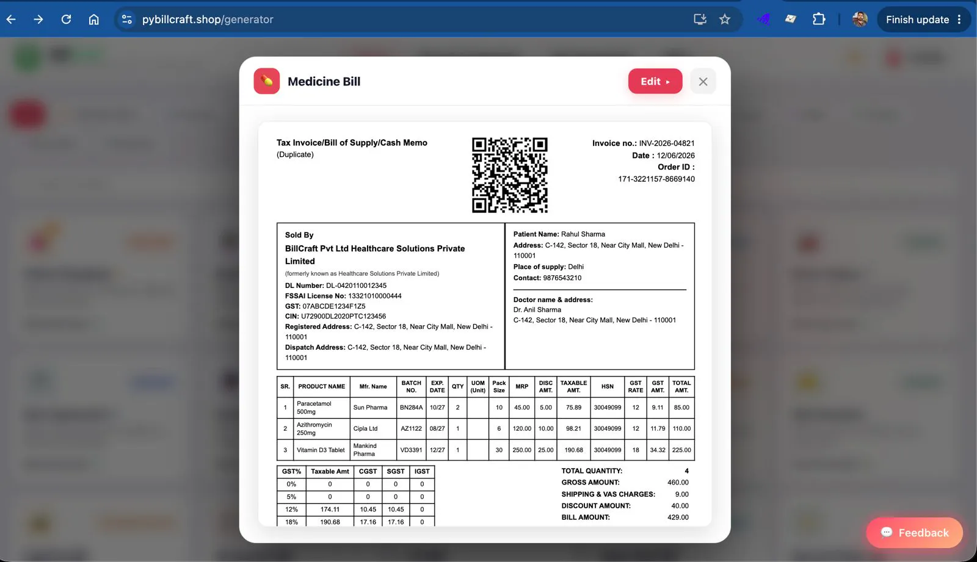
Task: Click BILL AMOUNT value 429.00
Action: [678, 517]
